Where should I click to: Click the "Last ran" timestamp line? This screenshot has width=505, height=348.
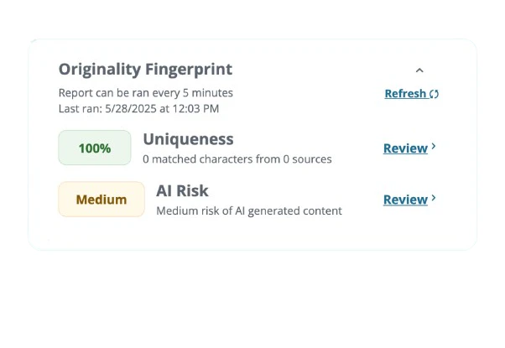138,108
